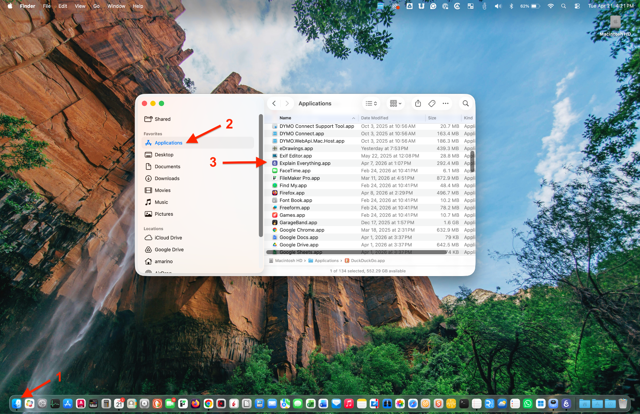Click the Edit Tags icon in toolbar
The width and height of the screenshot is (640, 414).
point(432,103)
